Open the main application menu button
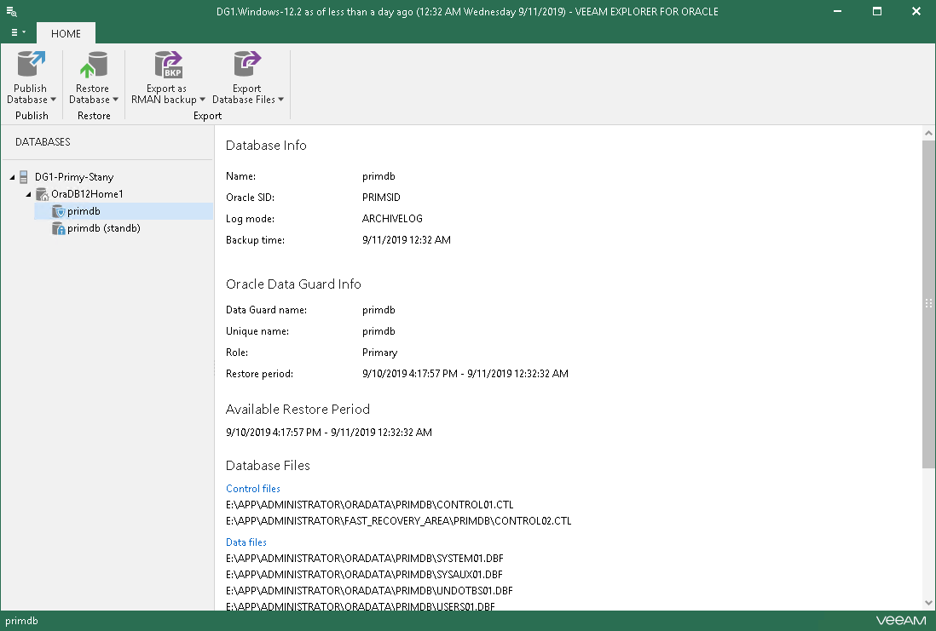 pyautogui.click(x=18, y=33)
